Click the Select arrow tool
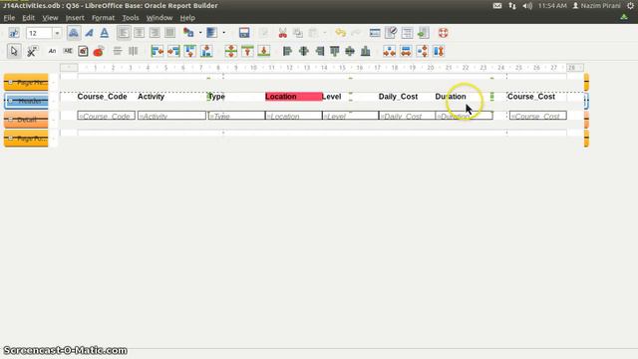Image resolution: width=638 pixels, height=359 pixels. tap(14, 51)
